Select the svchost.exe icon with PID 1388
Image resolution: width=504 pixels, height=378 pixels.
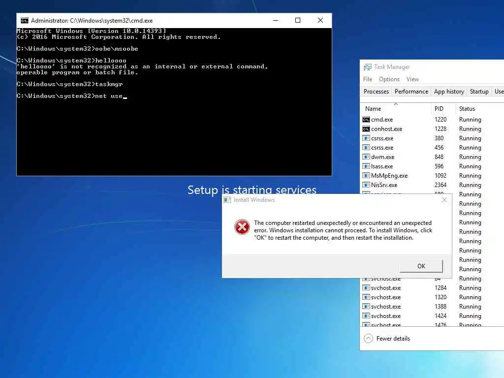[366, 306]
